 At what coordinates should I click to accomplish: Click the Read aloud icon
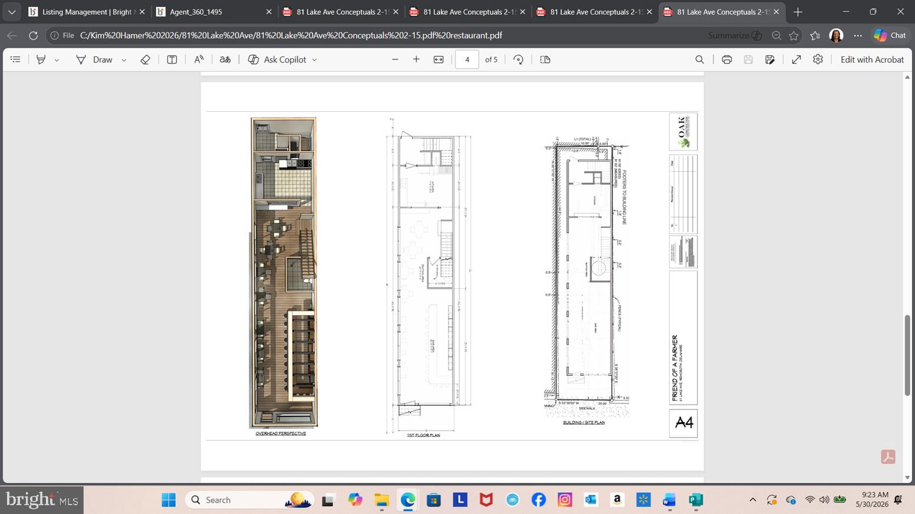199,59
